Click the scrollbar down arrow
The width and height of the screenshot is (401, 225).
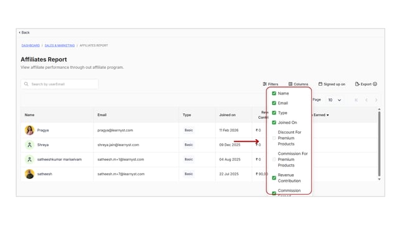(x=379, y=179)
